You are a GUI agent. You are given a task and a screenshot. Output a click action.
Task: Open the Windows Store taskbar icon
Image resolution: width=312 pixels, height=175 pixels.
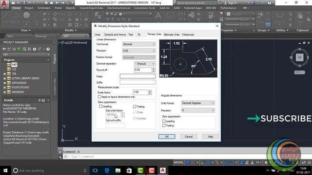click(129, 171)
